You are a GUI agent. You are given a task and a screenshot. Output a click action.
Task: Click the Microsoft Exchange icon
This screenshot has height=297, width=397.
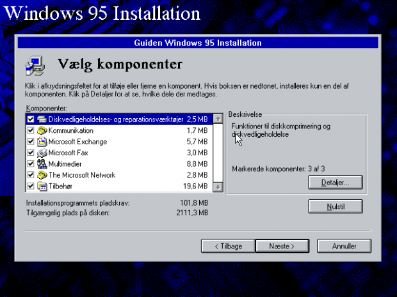pyautogui.click(x=42, y=141)
